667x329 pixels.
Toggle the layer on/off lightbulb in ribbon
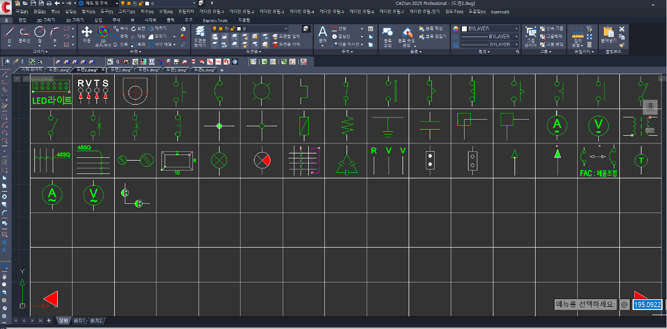215,28
